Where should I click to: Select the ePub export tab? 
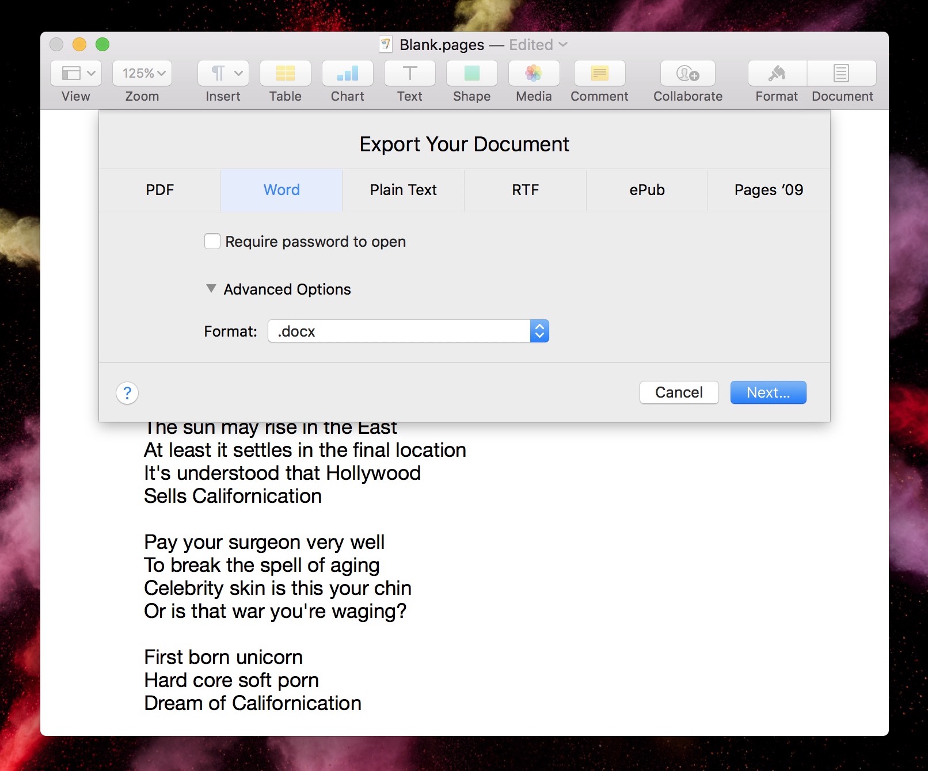pyautogui.click(x=647, y=190)
